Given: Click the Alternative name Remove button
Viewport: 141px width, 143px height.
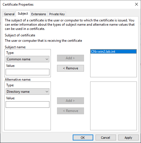Looking at the screenshot, I should pyautogui.click(x=70, y=111).
